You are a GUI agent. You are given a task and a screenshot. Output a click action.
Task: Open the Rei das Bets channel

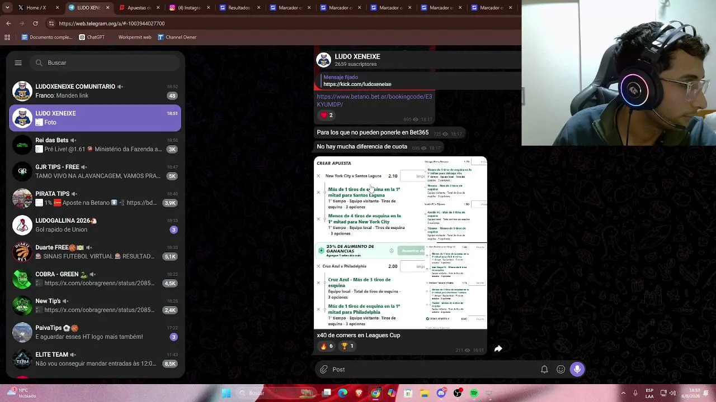tap(95, 145)
